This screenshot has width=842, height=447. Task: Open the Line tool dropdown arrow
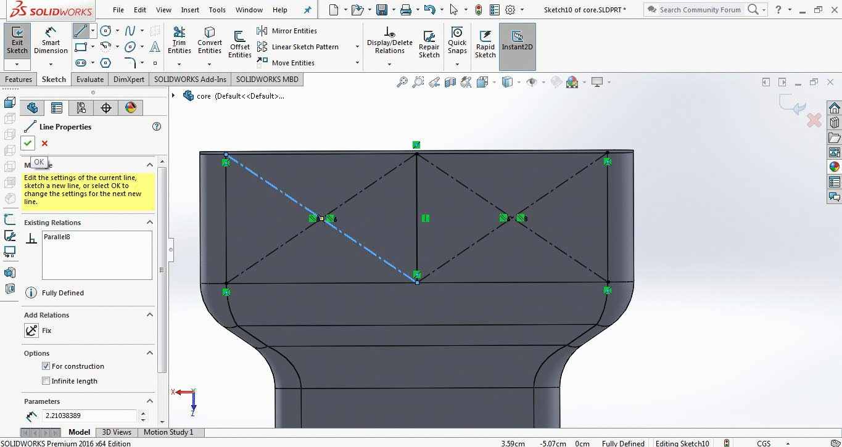[x=93, y=31]
